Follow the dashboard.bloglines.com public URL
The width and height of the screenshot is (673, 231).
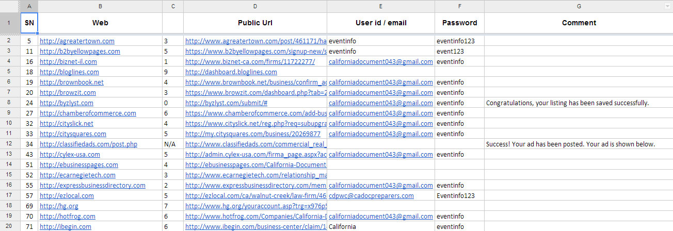coord(231,72)
